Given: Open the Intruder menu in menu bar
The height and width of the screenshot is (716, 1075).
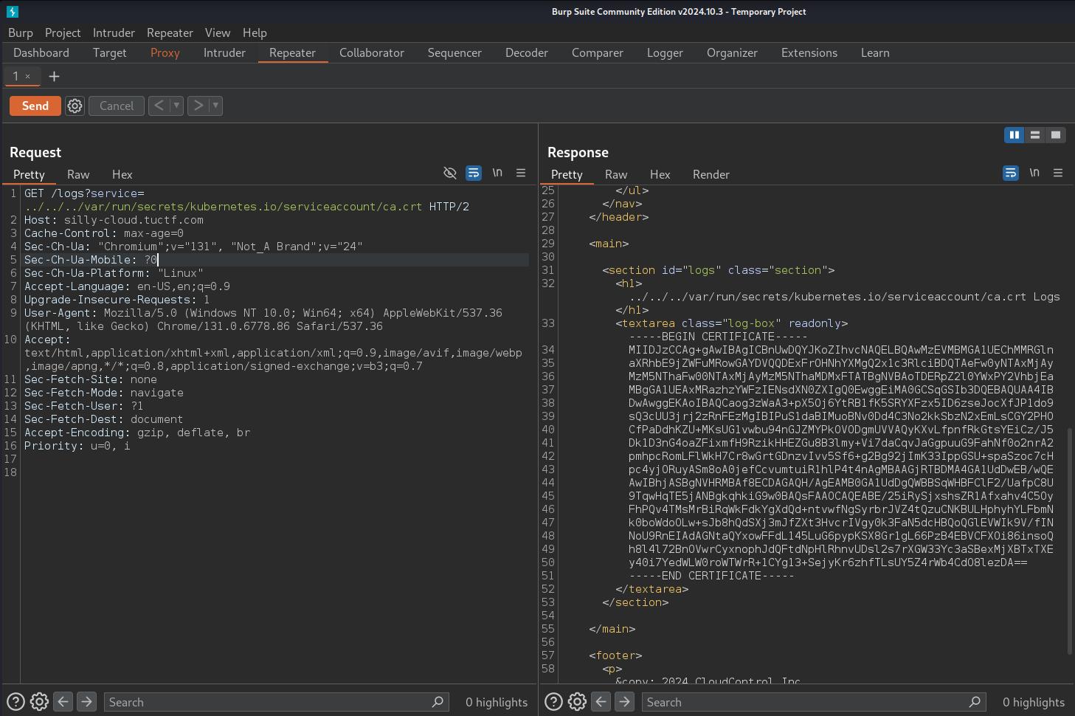Looking at the screenshot, I should [114, 32].
